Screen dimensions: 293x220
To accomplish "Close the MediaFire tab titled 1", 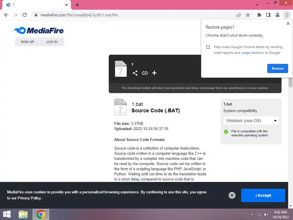I will coord(66,5).
